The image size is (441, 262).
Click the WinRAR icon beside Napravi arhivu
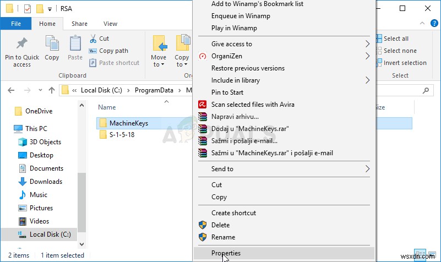click(x=203, y=117)
